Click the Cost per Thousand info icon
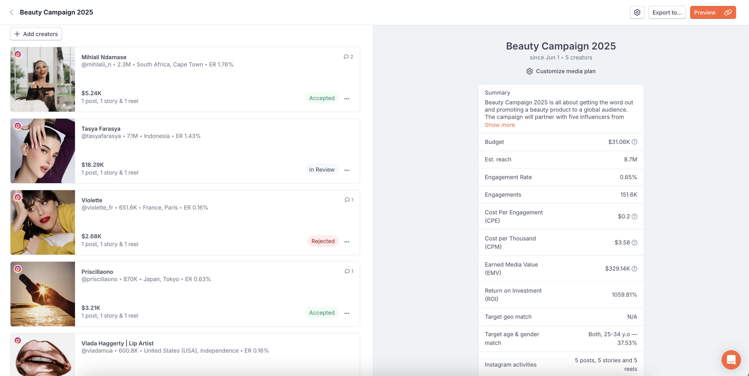749x376 pixels. (x=634, y=243)
